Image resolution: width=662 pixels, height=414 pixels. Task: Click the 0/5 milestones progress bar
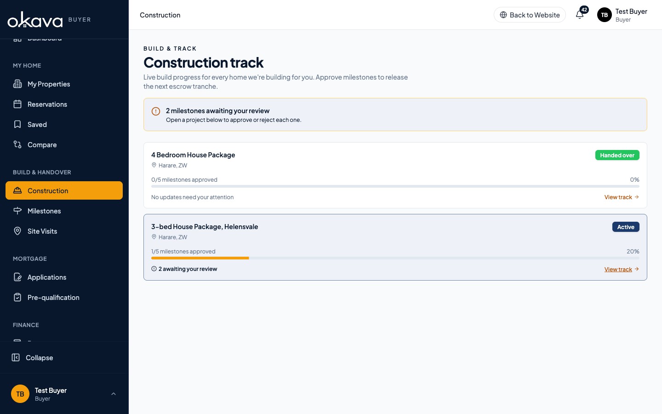coord(395,186)
